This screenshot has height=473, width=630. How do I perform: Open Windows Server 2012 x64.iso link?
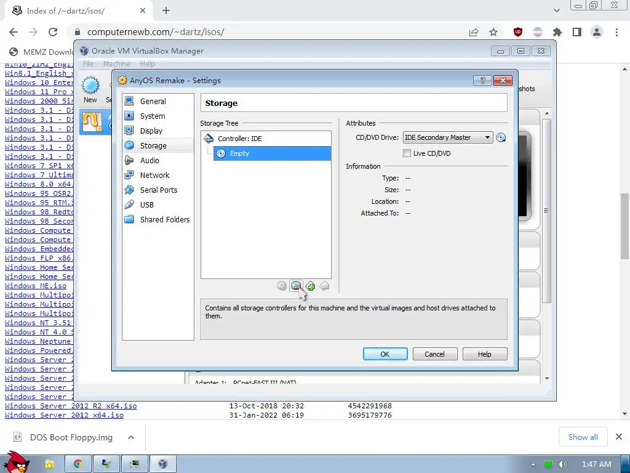(64, 415)
